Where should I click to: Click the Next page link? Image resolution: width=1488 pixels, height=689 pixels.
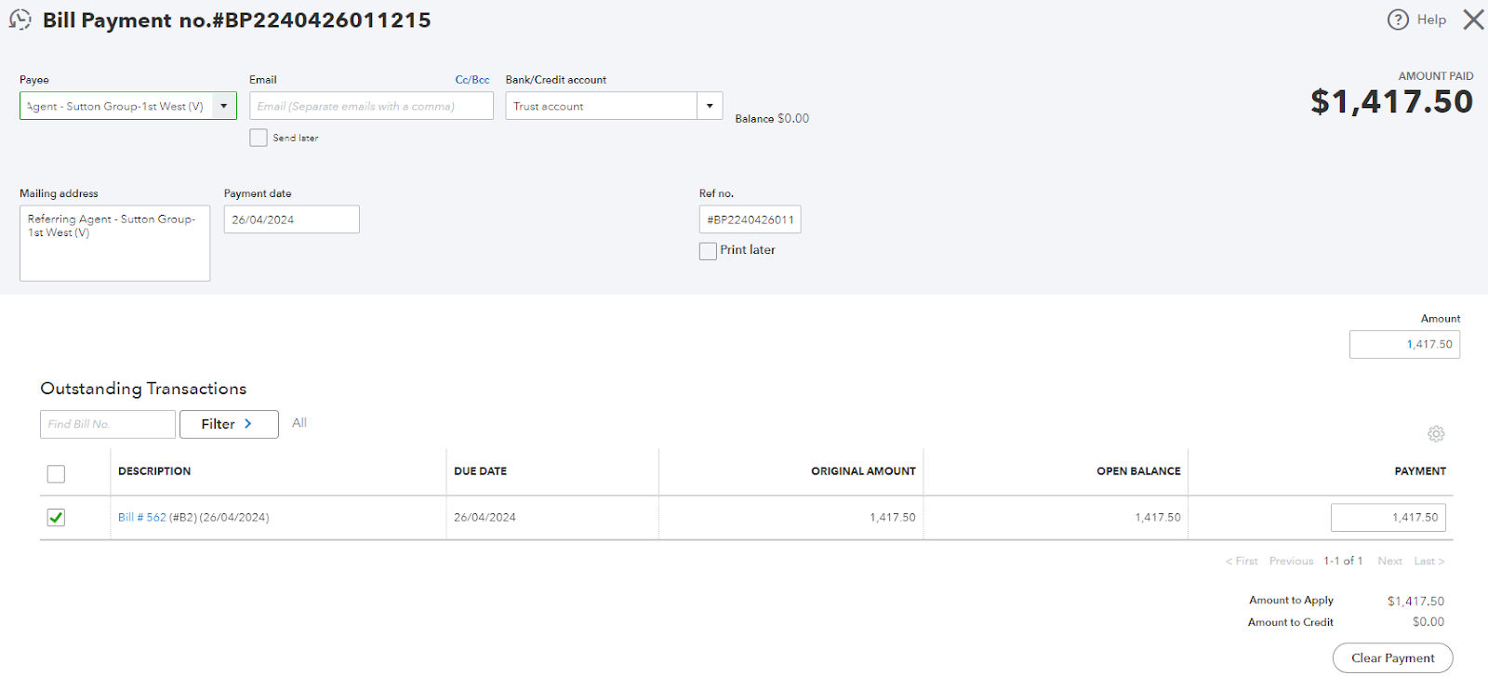tap(1389, 561)
